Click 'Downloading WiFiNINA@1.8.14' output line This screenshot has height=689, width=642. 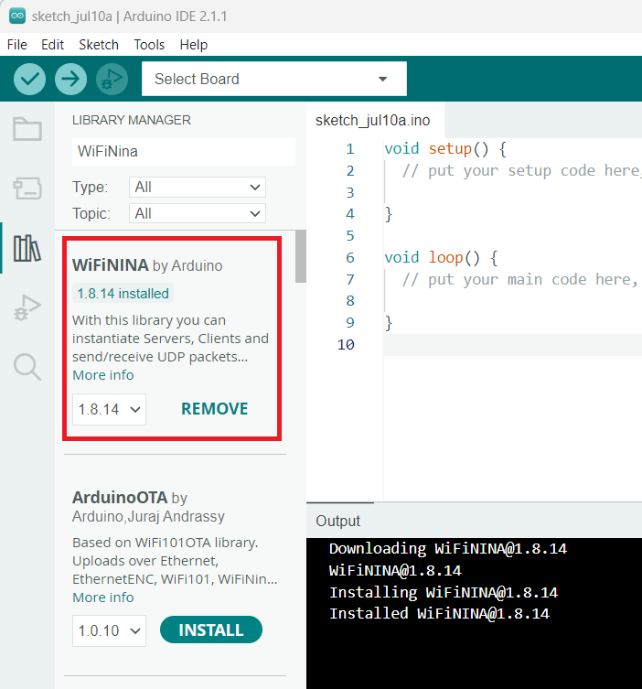point(448,549)
